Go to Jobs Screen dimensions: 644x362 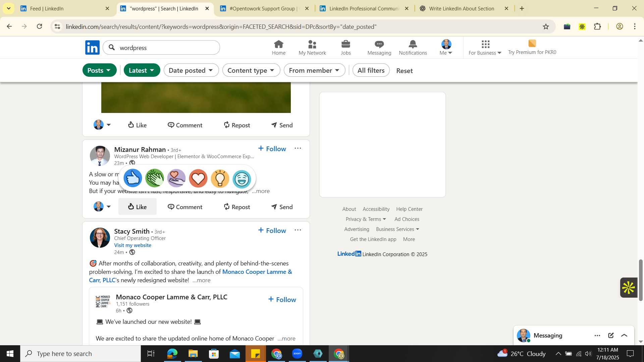point(345,48)
